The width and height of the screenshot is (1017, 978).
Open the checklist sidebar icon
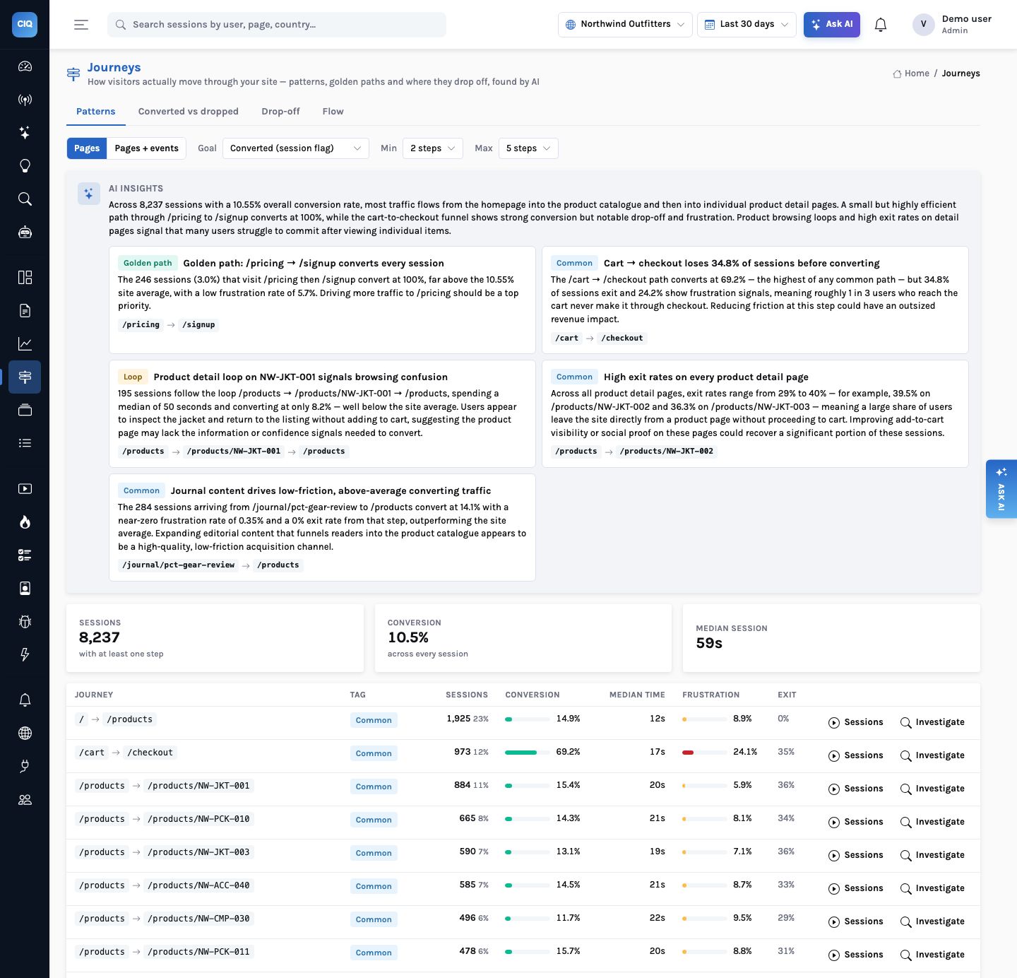point(25,555)
